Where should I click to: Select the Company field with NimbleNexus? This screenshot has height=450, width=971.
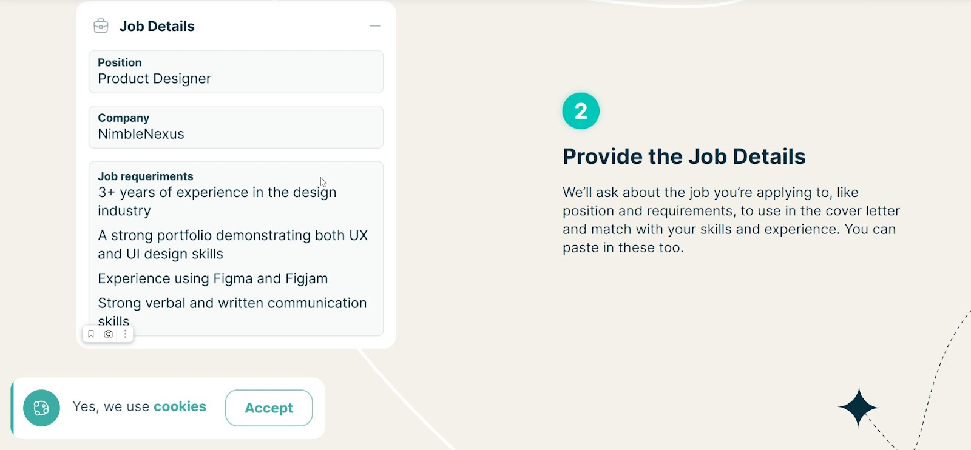tap(236, 127)
